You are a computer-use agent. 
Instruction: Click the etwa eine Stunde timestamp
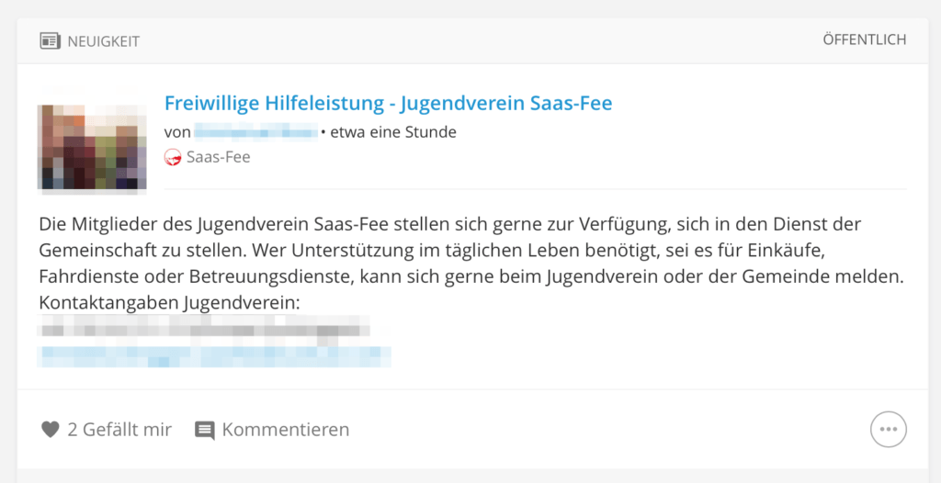click(x=393, y=132)
